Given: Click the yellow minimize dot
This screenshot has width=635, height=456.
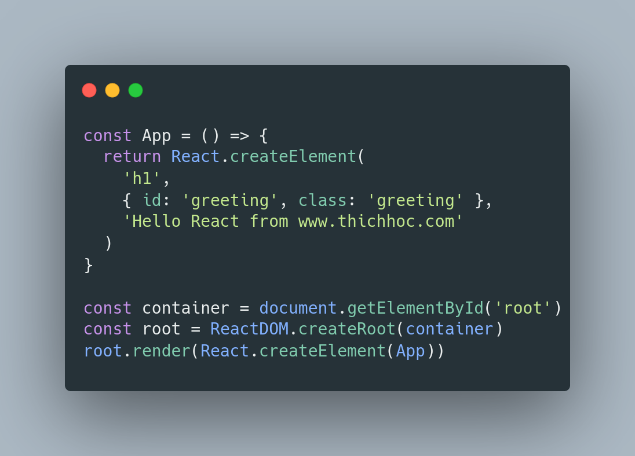Looking at the screenshot, I should [112, 90].
